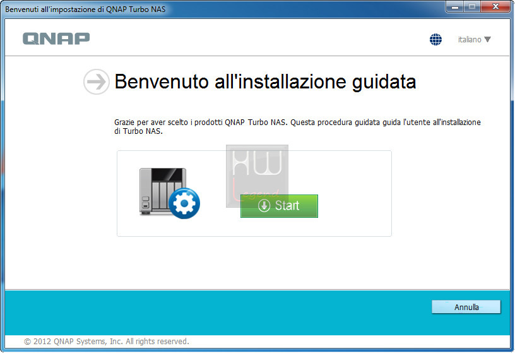Close the QNAP setup window
This screenshot has width=515, height=353.
(496, 6)
